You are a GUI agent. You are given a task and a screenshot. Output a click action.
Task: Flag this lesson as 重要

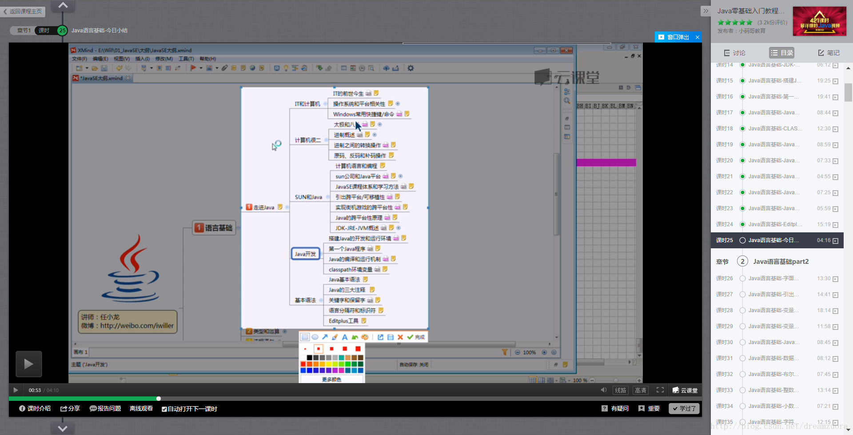click(649, 408)
